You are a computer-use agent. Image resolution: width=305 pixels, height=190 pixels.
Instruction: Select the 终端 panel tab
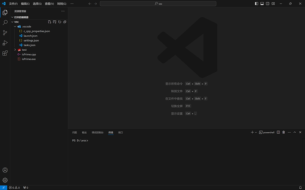111,133
